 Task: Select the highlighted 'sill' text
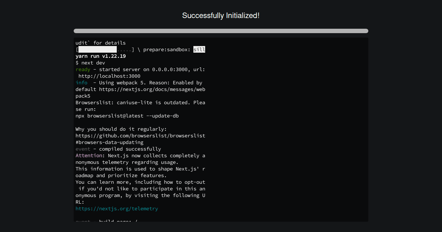click(x=199, y=49)
